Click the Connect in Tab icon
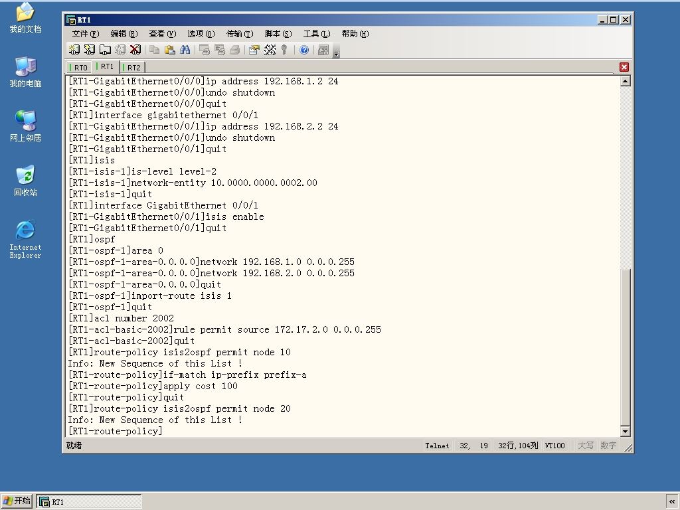 click(x=105, y=50)
